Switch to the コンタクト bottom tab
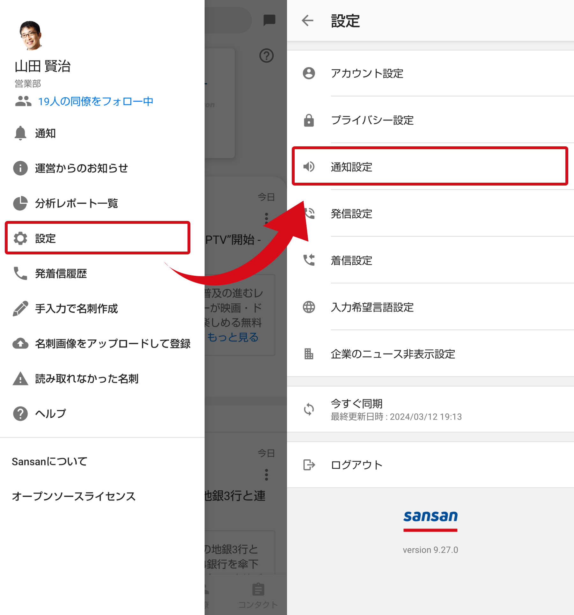The width and height of the screenshot is (574, 615). (x=258, y=595)
